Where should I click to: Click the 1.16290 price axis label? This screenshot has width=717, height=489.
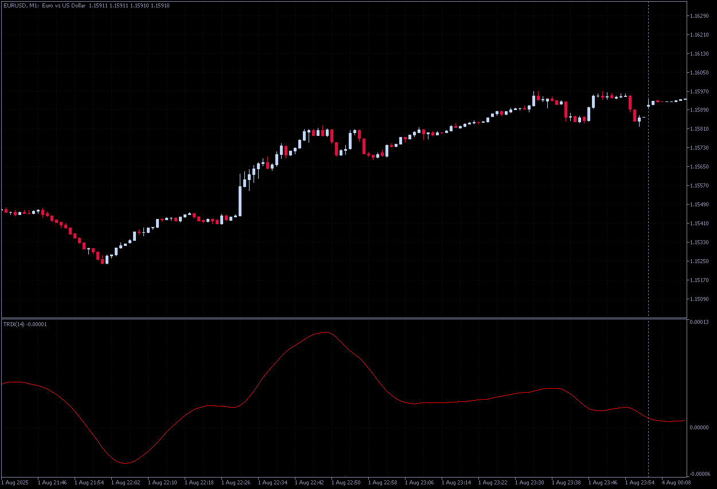coord(699,16)
